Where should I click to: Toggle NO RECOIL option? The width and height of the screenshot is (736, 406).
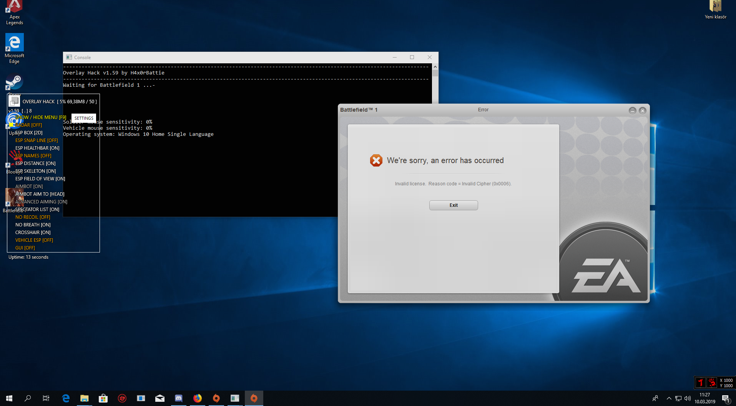33,217
